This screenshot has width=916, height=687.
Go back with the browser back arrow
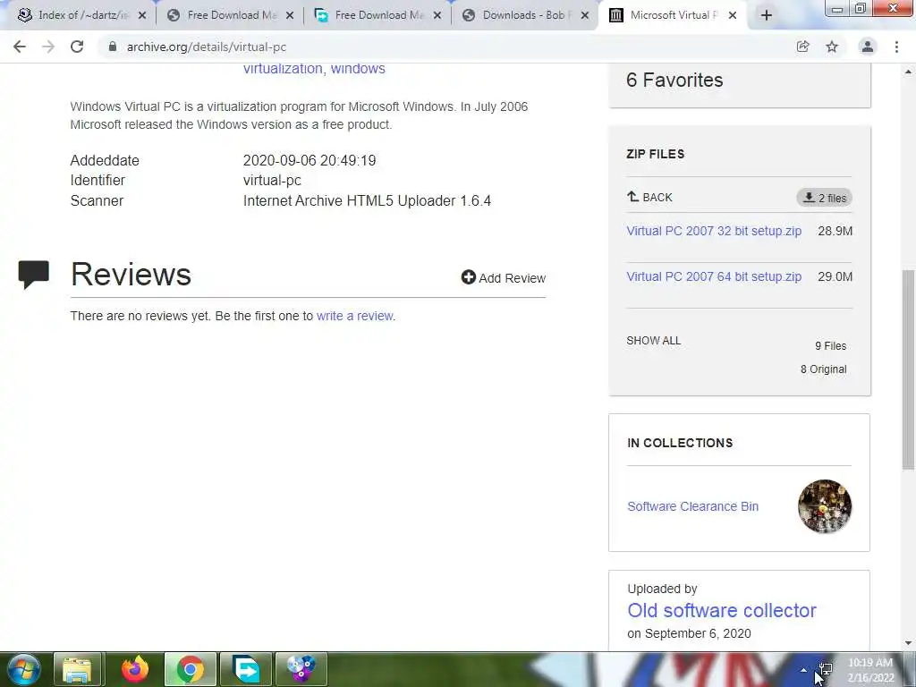(x=20, y=47)
